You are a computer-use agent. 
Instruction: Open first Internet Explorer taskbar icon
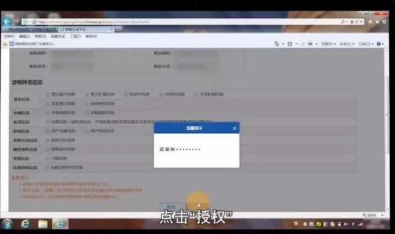click(x=25, y=223)
